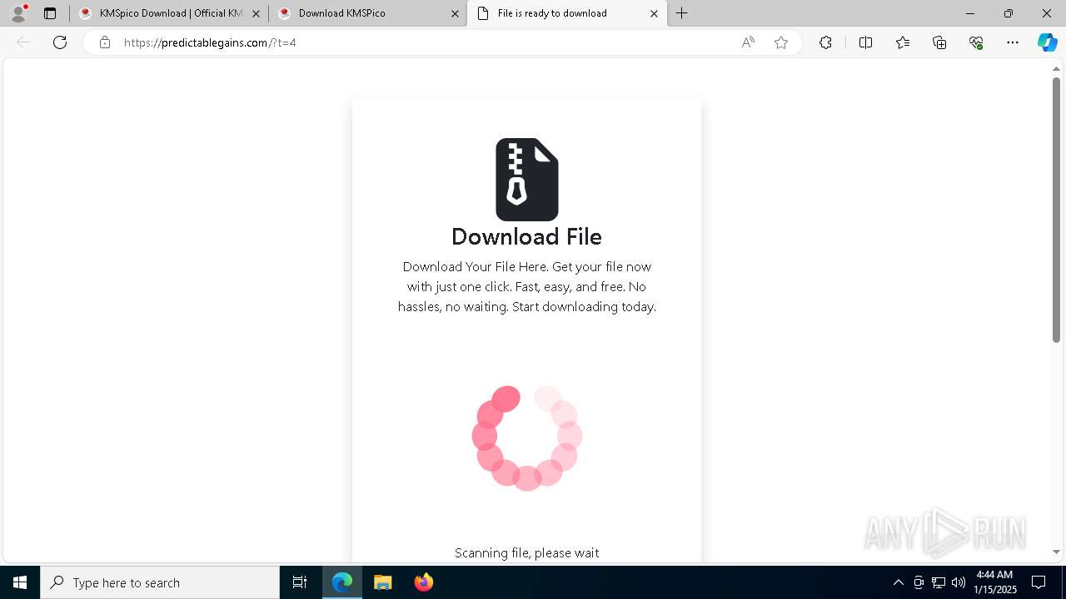Open File Explorer from the taskbar
Viewport: 1066px width, 599px height.
(x=383, y=582)
